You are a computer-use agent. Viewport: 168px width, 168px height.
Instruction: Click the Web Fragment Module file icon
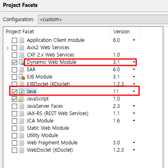22,143
